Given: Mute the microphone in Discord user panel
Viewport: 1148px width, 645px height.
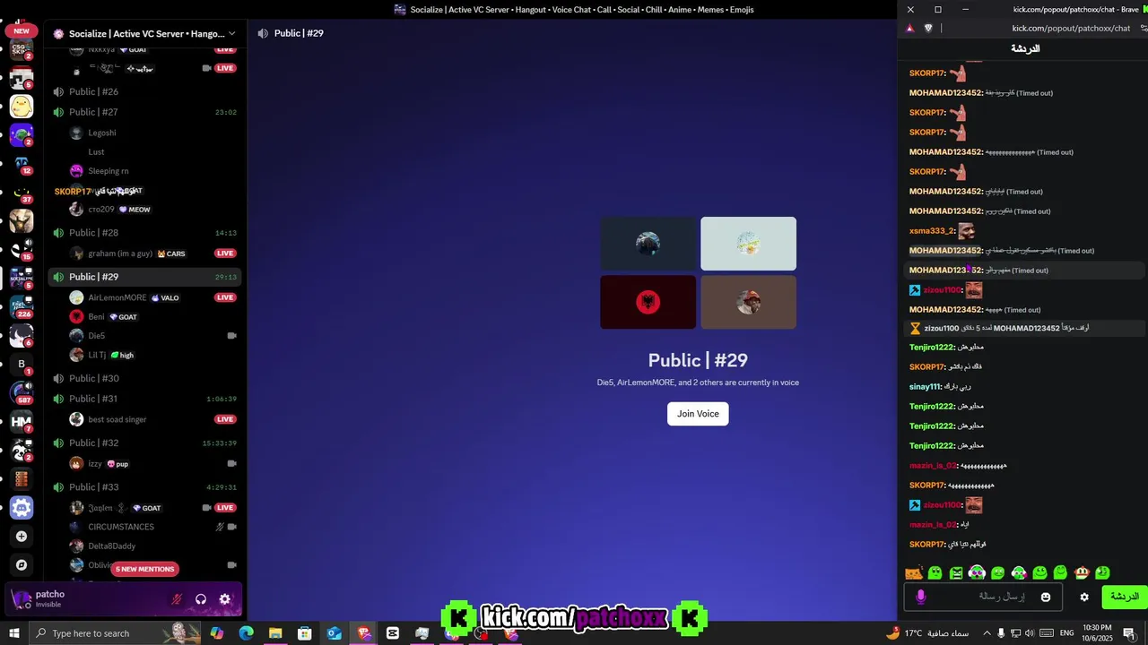Looking at the screenshot, I should coord(177,599).
